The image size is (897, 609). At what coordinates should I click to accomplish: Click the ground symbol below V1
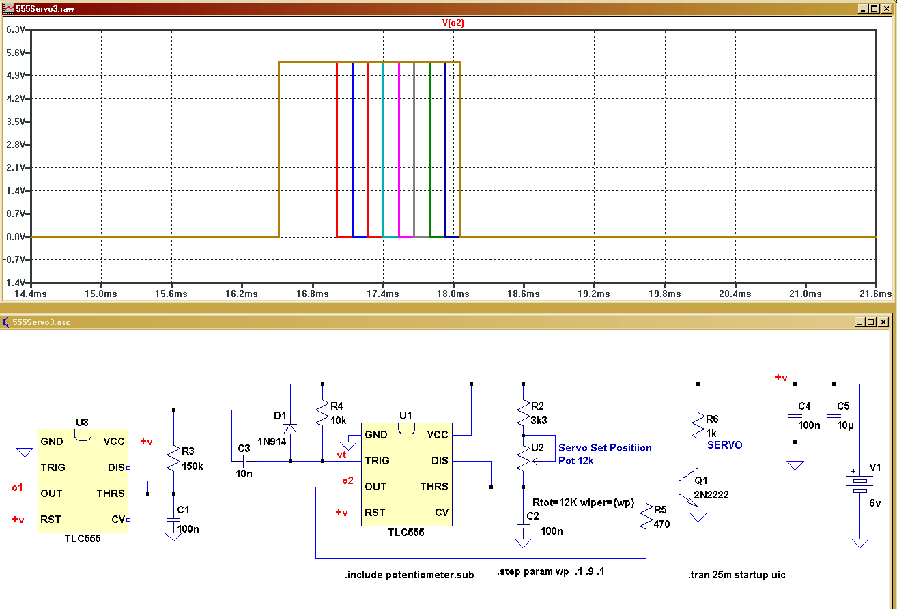860,543
